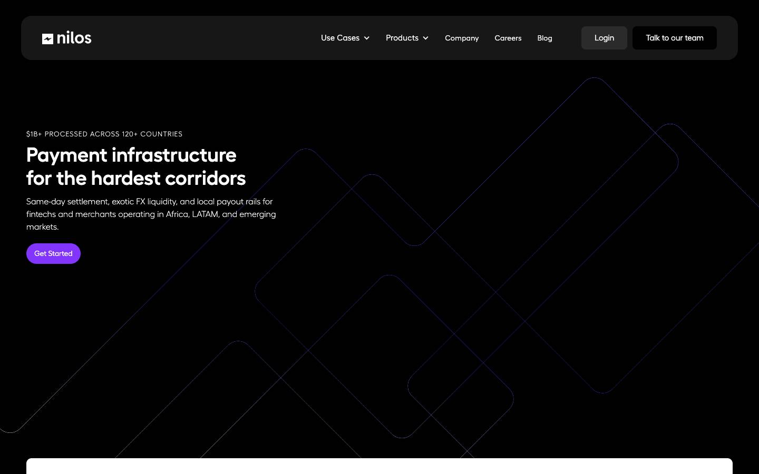Open the Blog link

click(544, 38)
